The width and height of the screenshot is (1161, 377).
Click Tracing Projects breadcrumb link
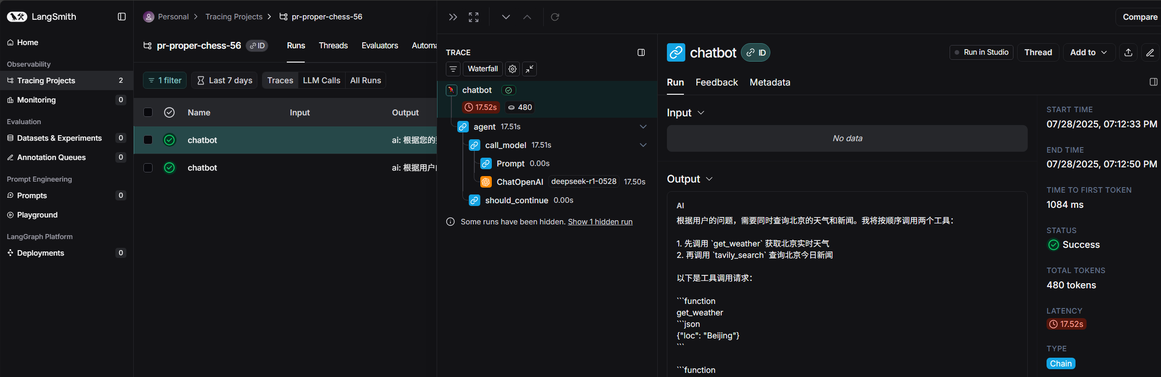click(233, 17)
